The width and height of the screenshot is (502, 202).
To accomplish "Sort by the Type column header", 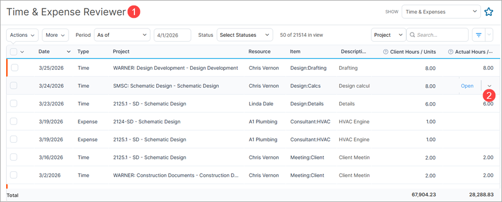I will [x=83, y=51].
